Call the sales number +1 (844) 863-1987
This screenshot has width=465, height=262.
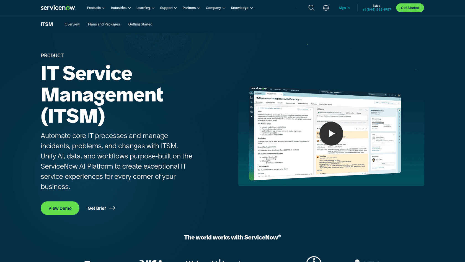377,10
